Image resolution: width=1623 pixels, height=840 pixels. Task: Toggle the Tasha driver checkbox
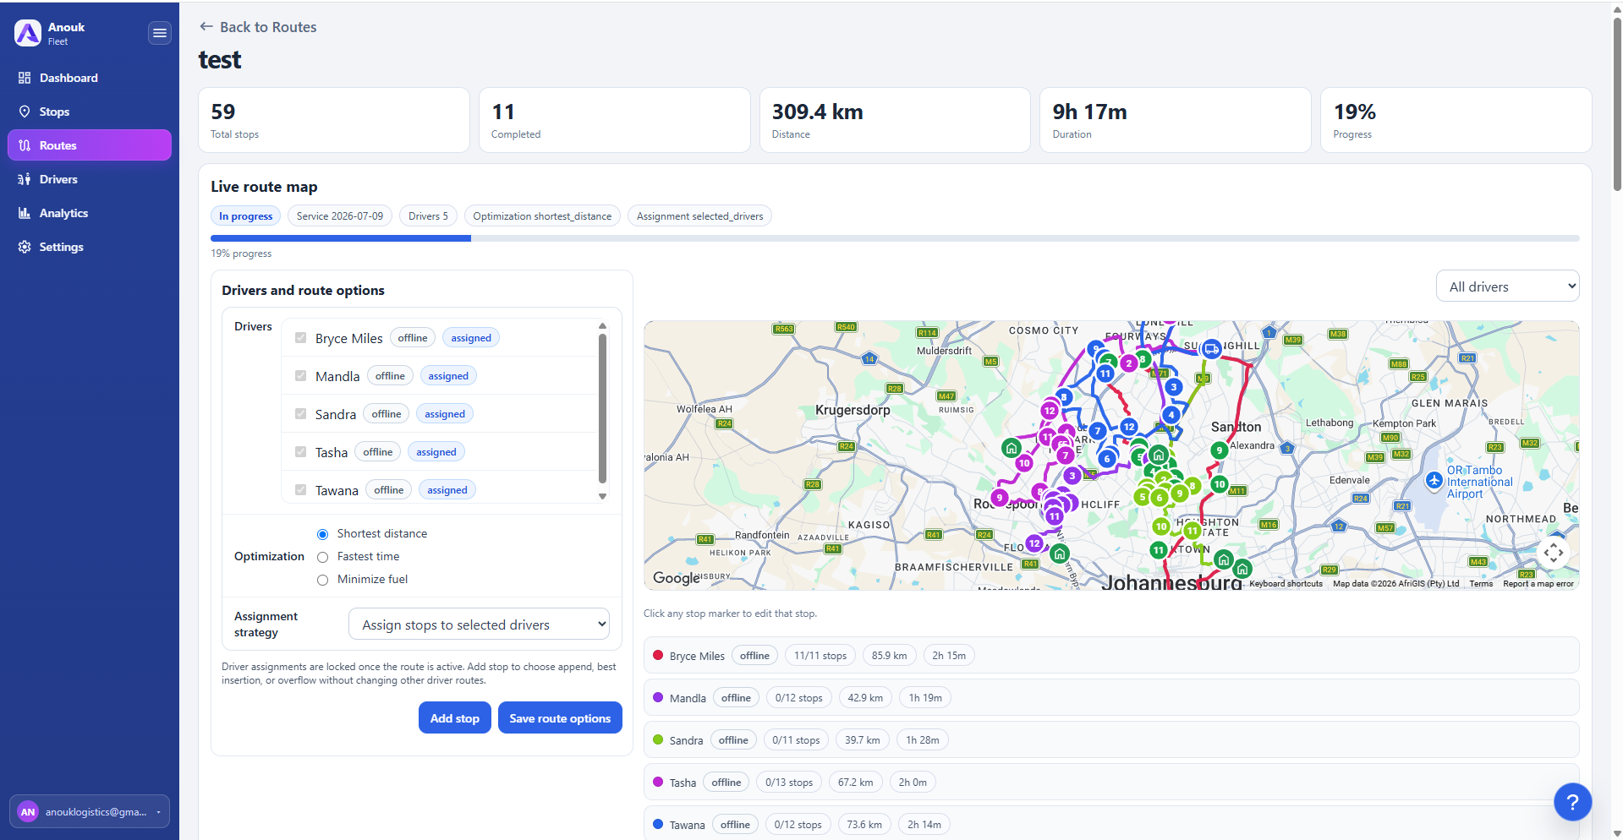[x=300, y=452]
